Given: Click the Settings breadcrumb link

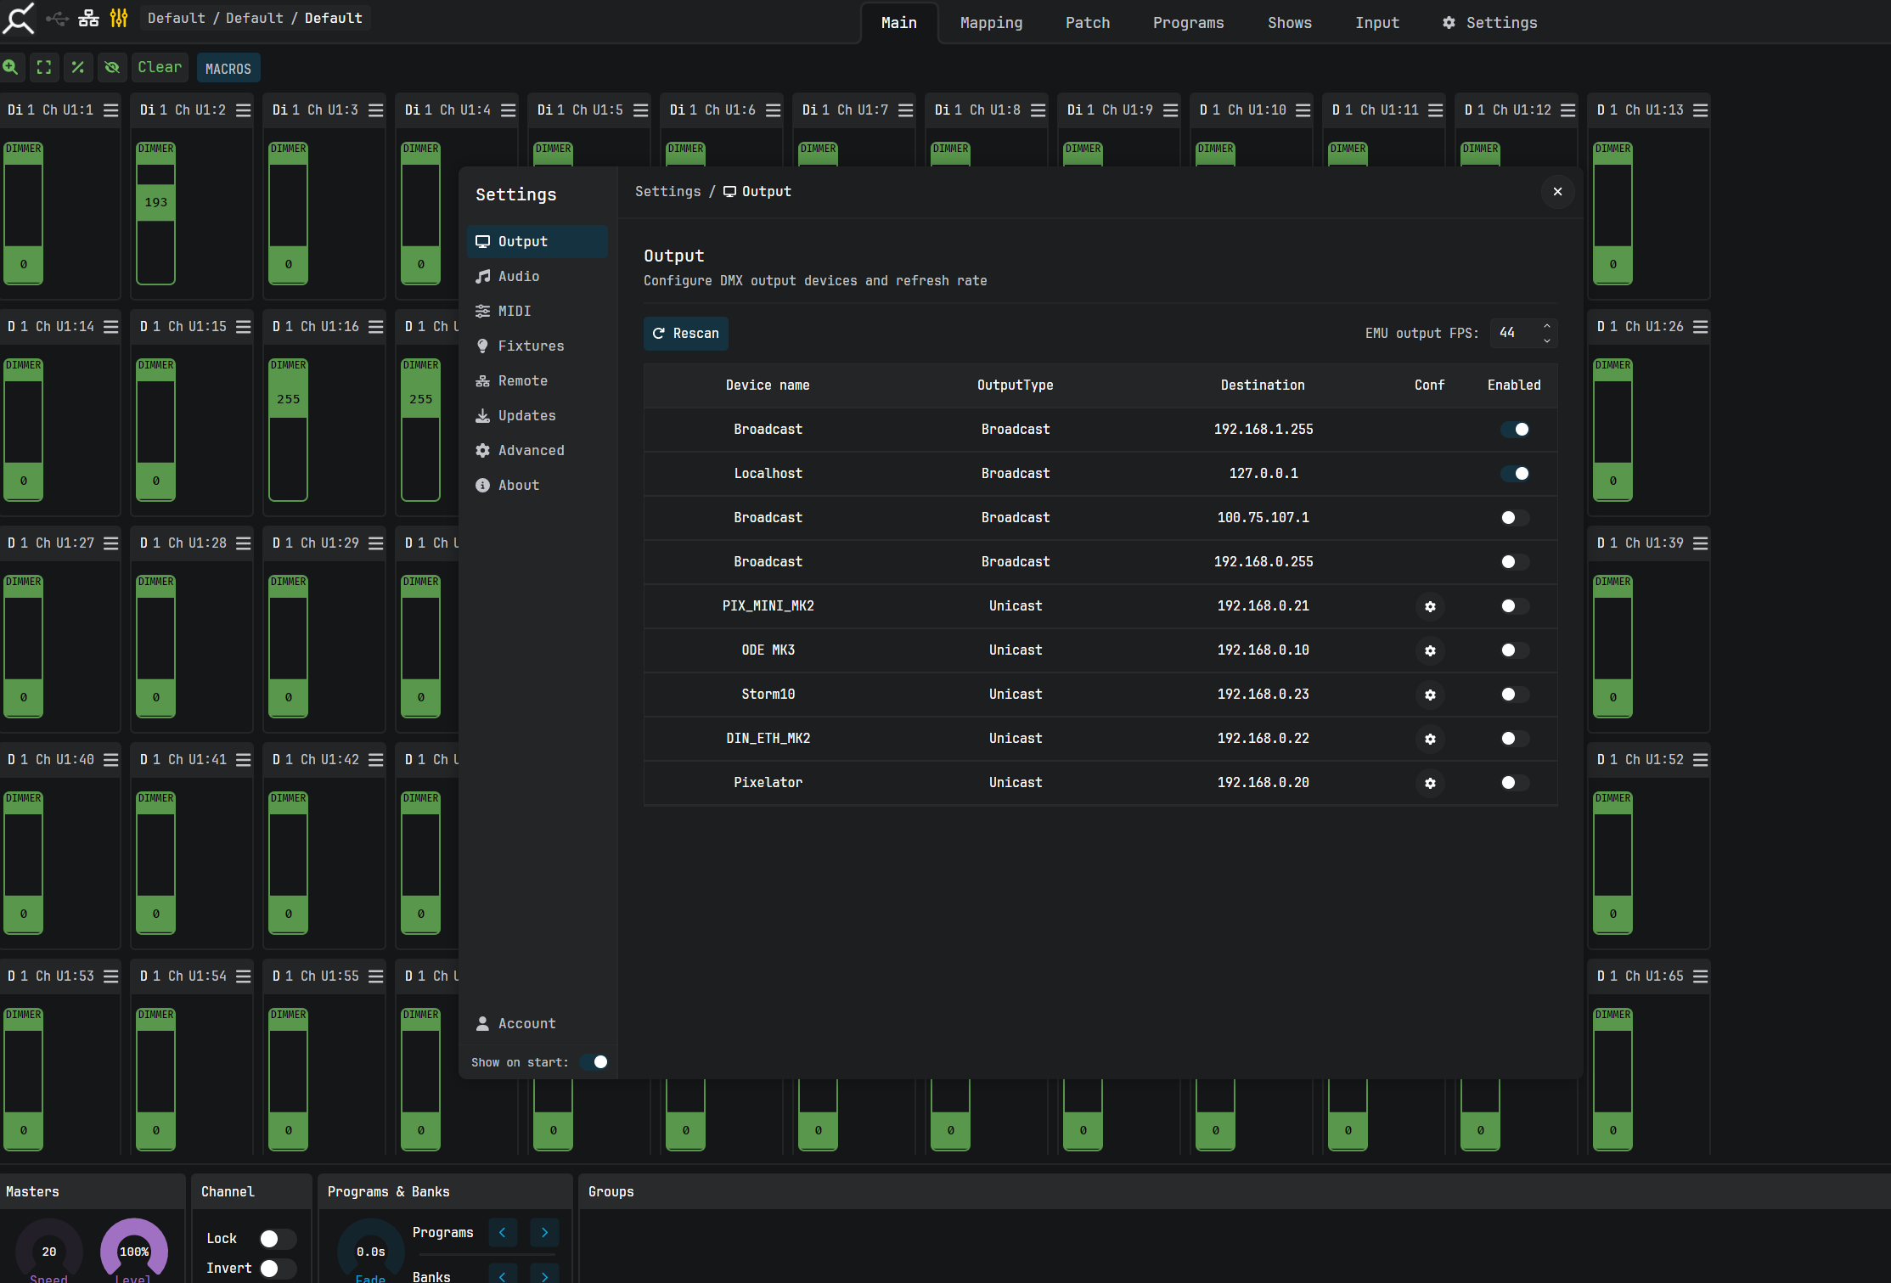Looking at the screenshot, I should [668, 192].
